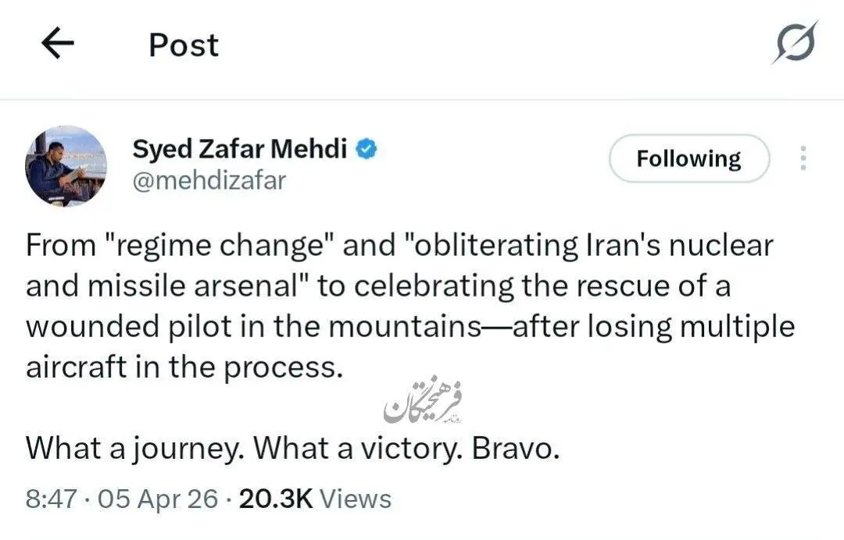This screenshot has height=540, width=844.
Task: Click the "Views" label
Action: [356, 499]
